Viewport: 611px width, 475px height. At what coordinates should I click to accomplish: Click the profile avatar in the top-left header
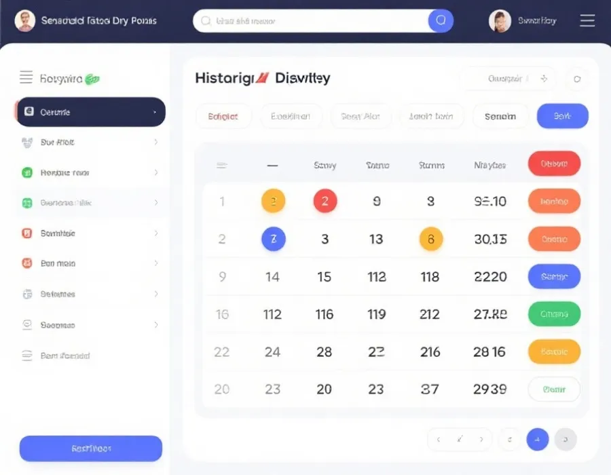[25, 21]
